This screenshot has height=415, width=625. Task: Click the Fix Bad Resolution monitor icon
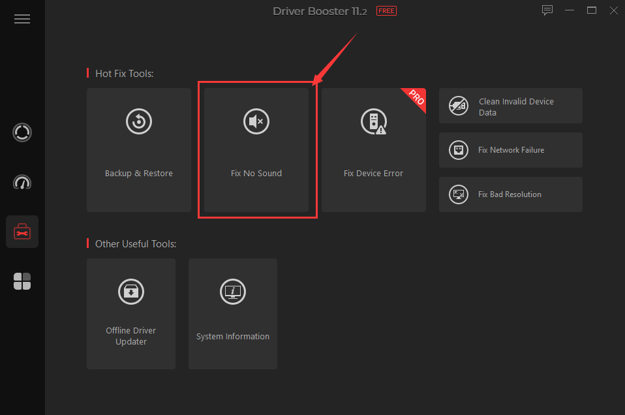coord(459,194)
